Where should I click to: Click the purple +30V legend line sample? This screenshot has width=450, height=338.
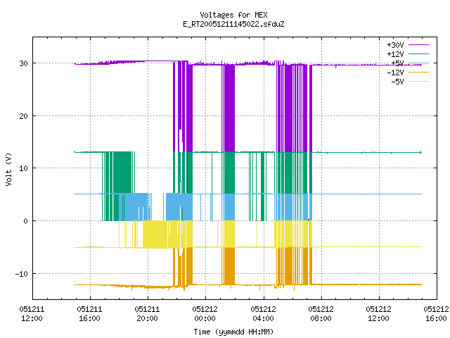(418, 45)
